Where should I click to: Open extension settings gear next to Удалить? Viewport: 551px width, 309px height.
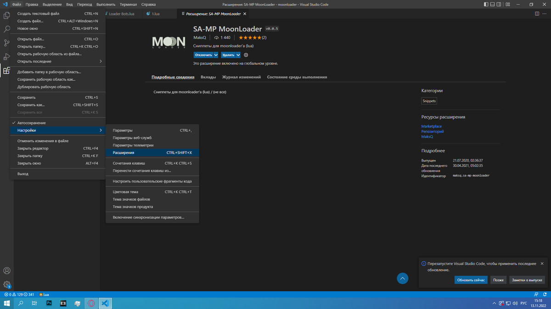pyautogui.click(x=246, y=55)
